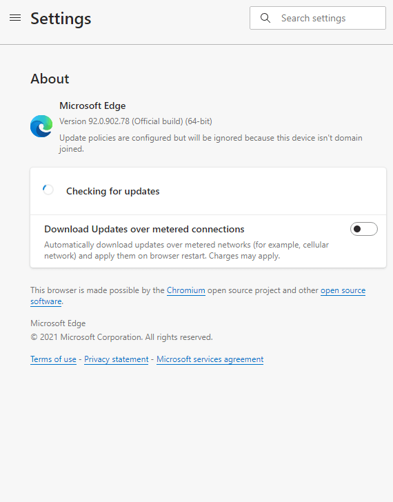Click the update checking spinner icon
The height and width of the screenshot is (502, 393).
[x=48, y=190]
